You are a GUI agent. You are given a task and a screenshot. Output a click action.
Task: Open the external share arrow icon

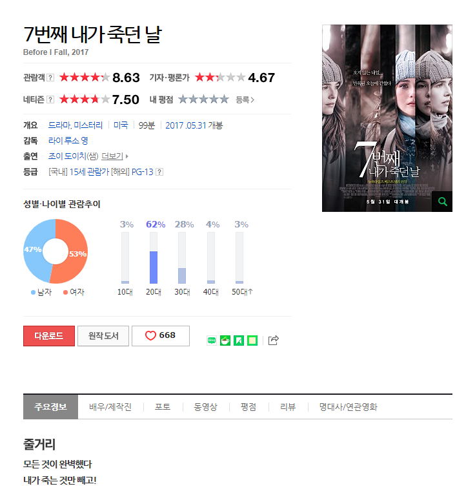coord(273,341)
